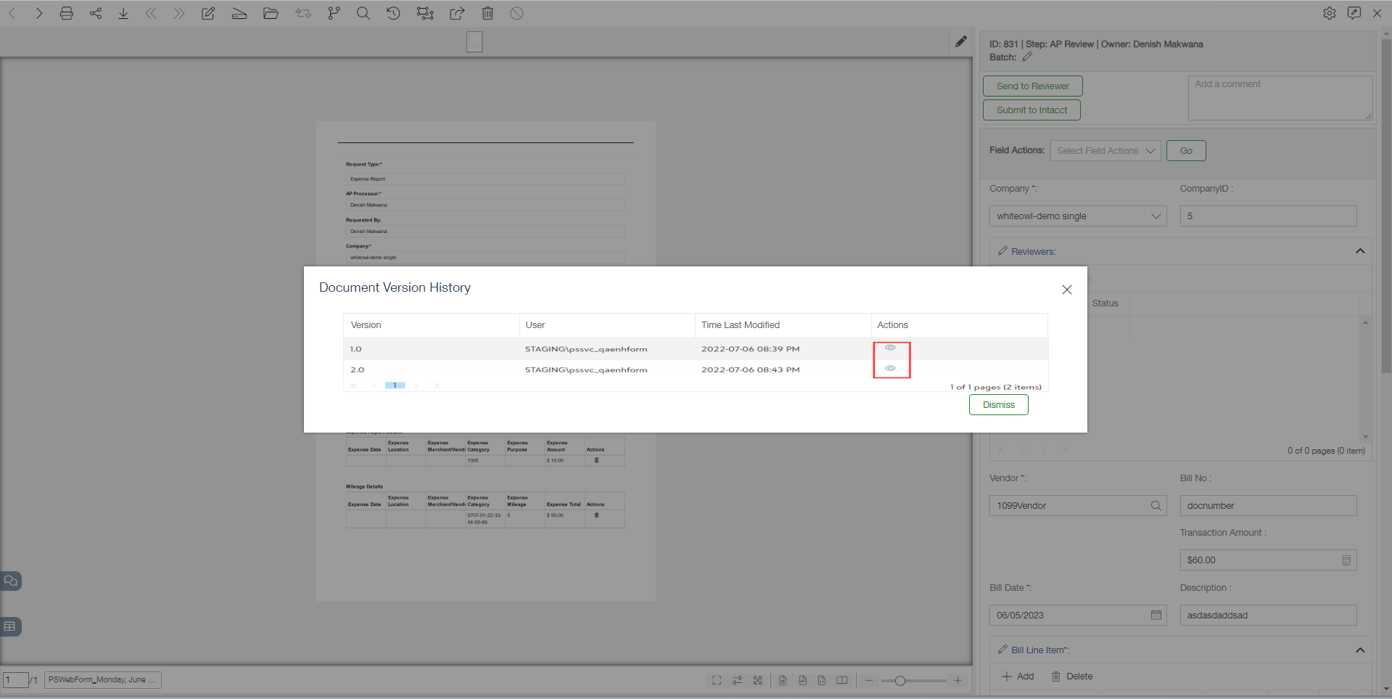Click zoom out minus icon
This screenshot has height=699, width=1392.
coord(869,680)
